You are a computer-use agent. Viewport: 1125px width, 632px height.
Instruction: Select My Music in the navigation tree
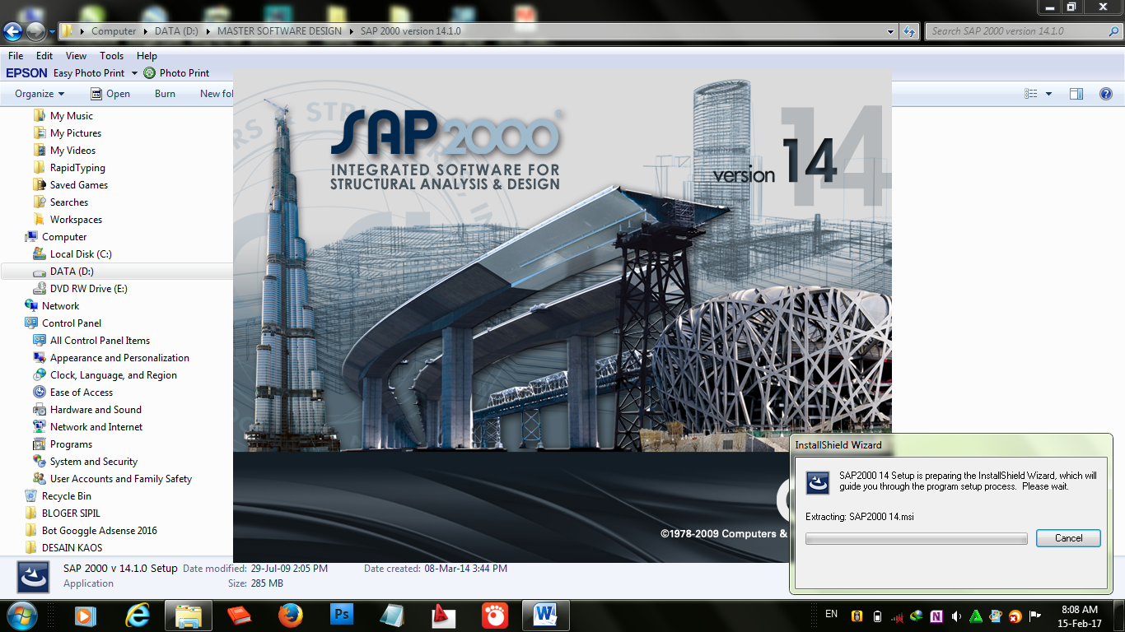point(71,116)
